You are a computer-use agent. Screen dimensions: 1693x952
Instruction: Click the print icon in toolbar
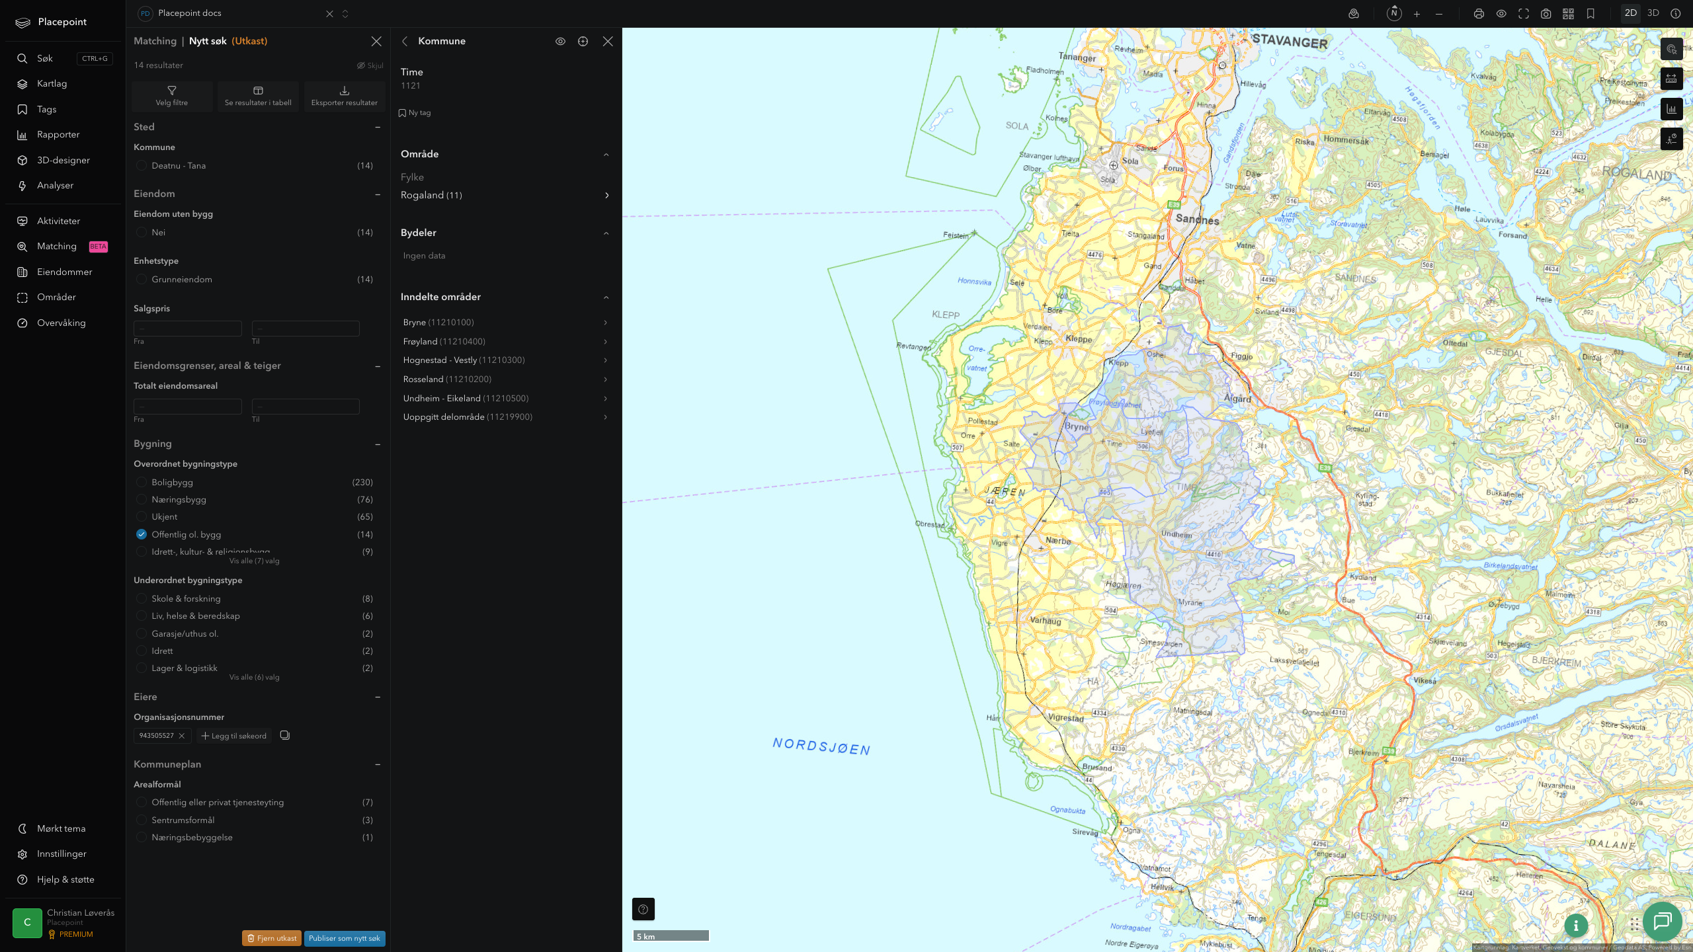click(x=1479, y=14)
